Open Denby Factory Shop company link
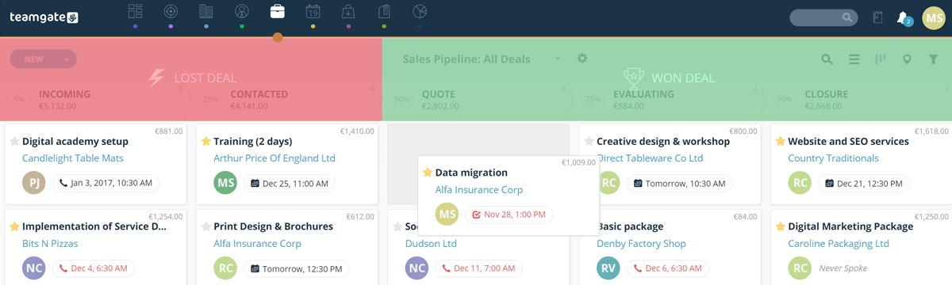 (641, 244)
